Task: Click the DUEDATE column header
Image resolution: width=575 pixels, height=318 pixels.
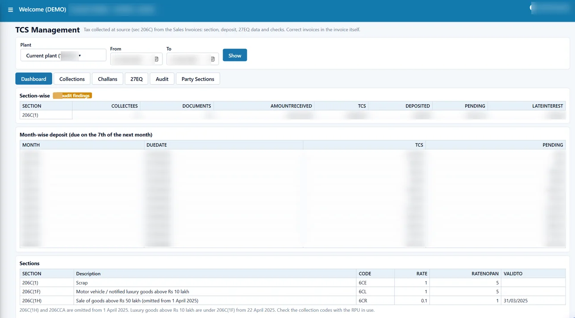Action: (223, 145)
